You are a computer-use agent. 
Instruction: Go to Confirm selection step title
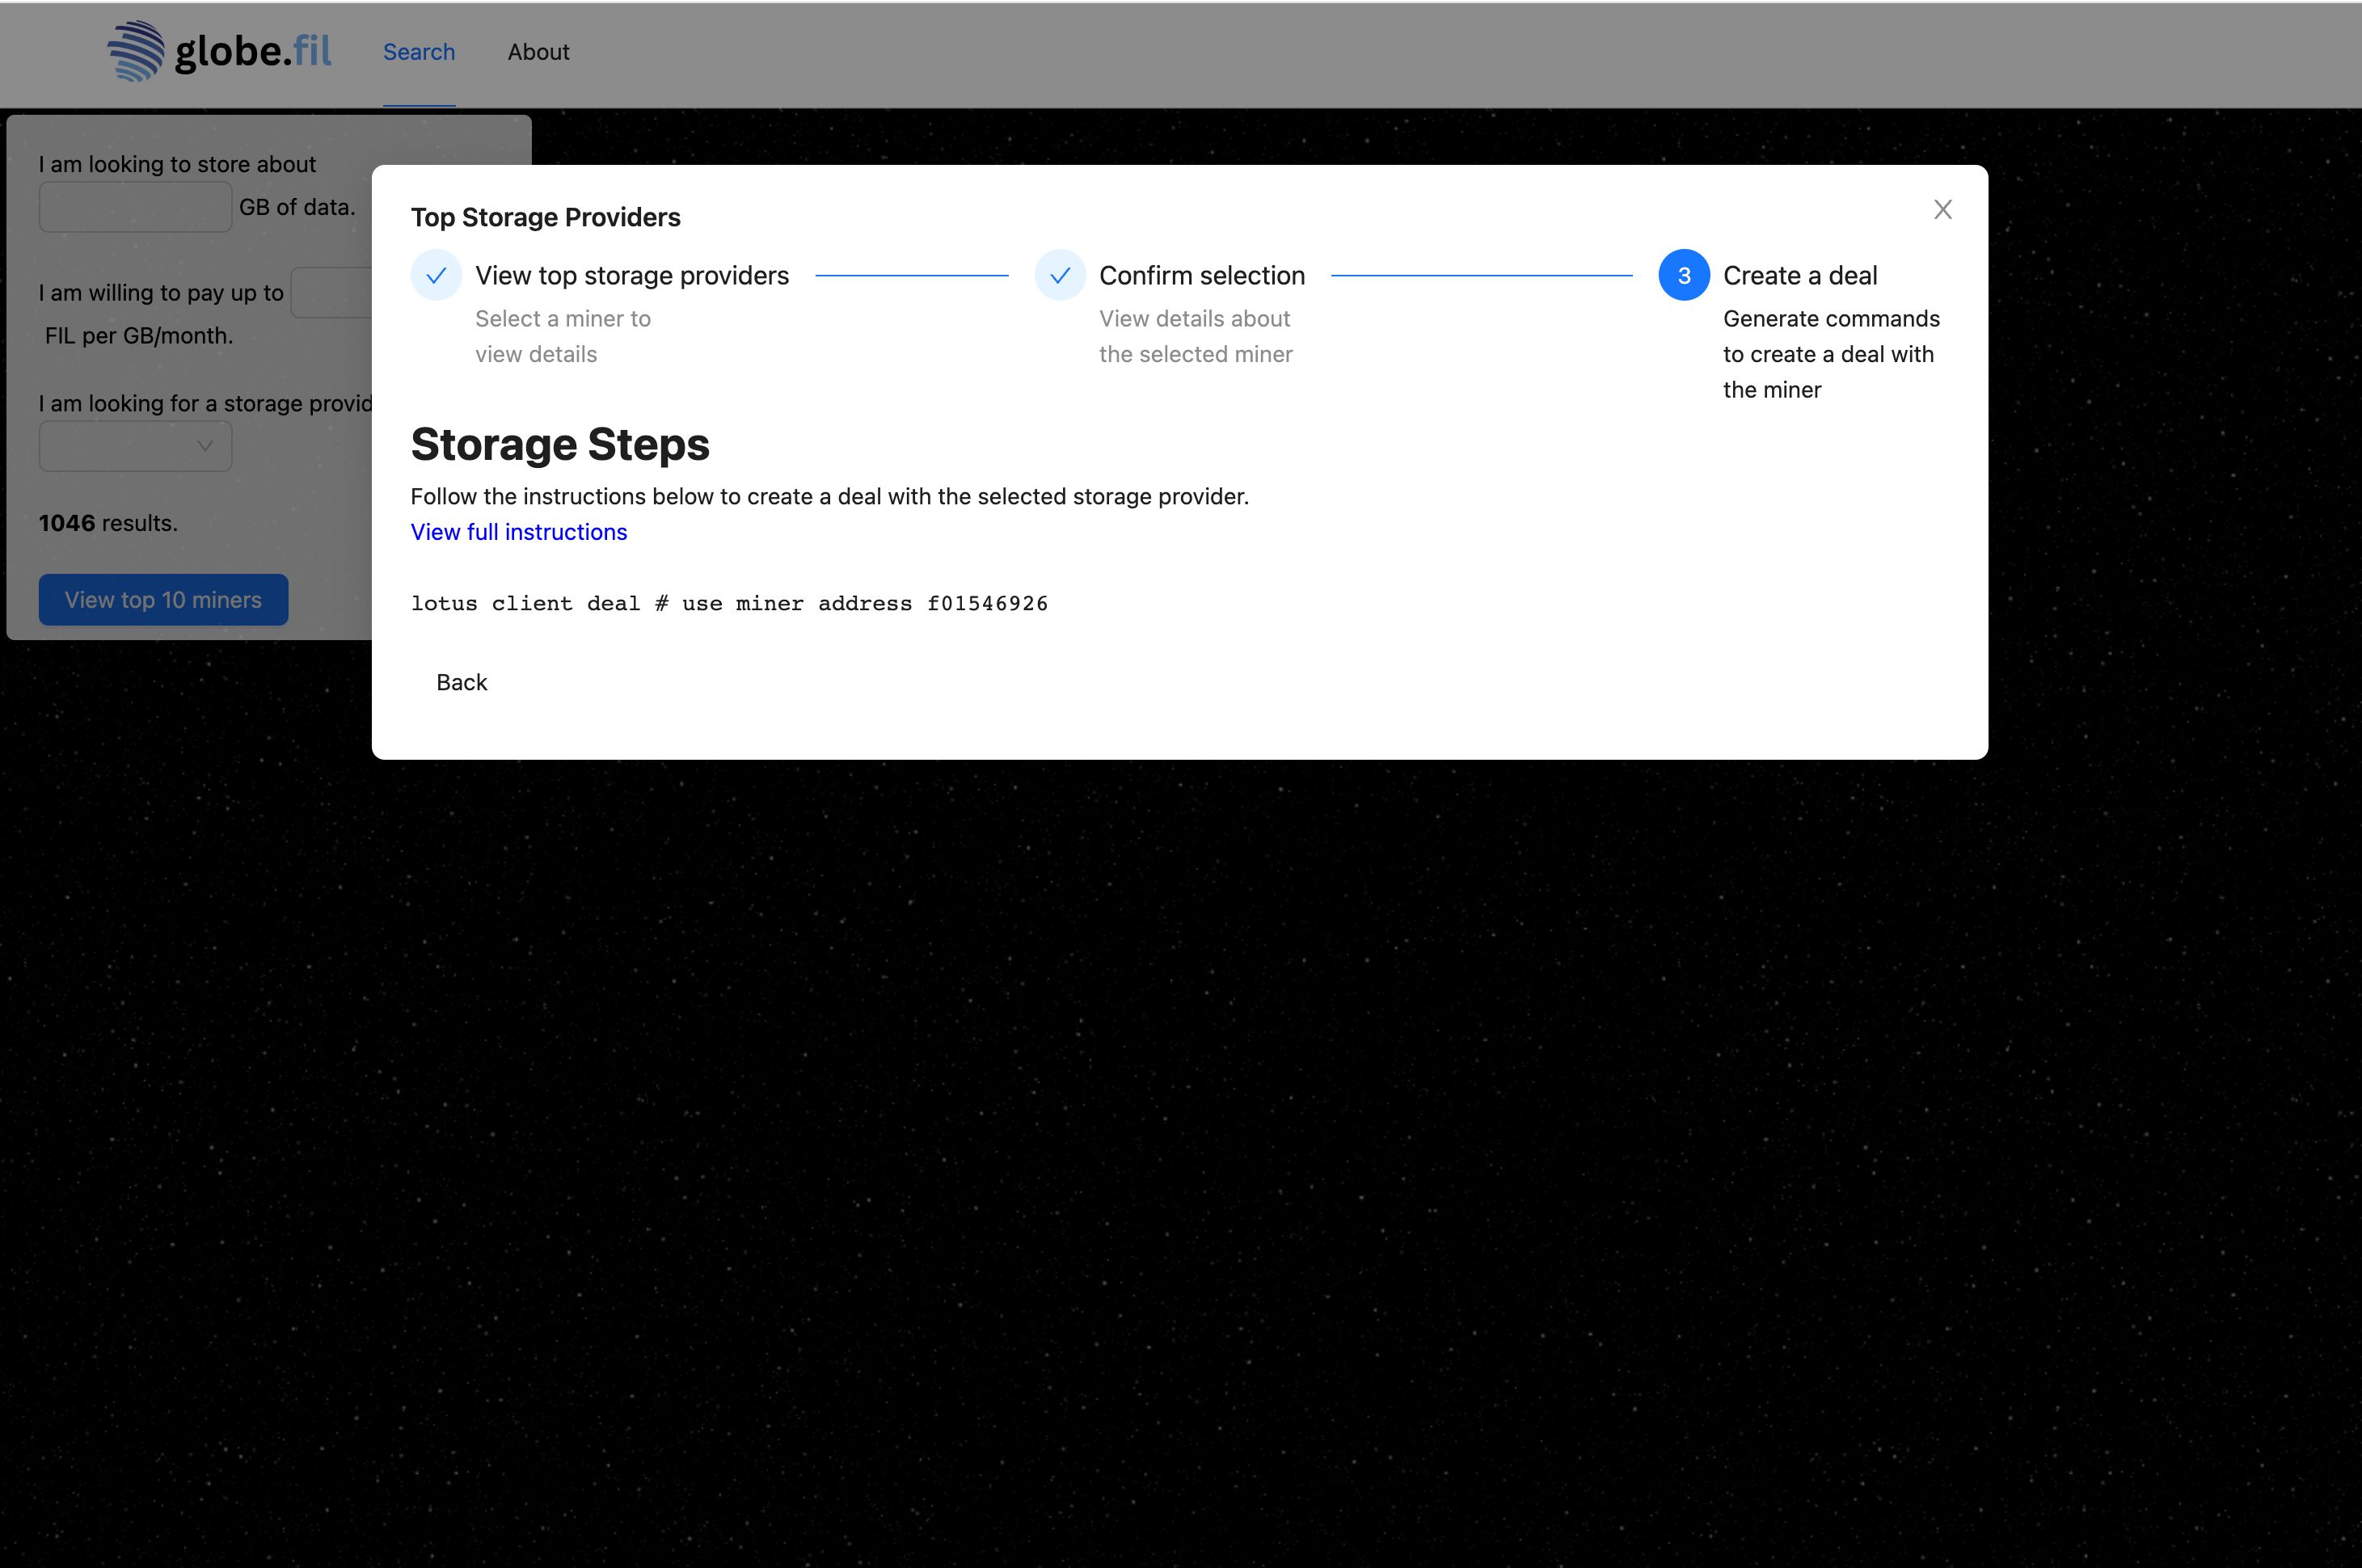(x=1202, y=275)
